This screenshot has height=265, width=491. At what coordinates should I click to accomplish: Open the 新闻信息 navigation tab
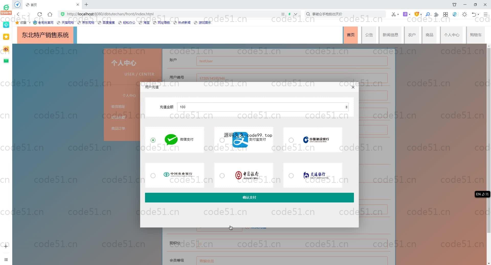(x=390, y=35)
